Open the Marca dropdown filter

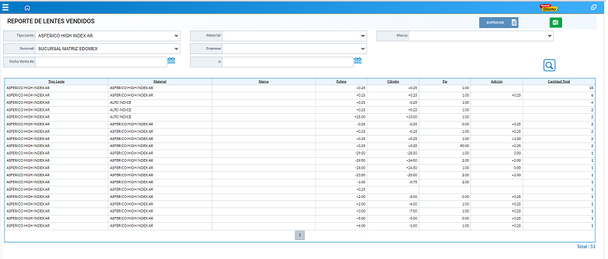click(x=481, y=36)
